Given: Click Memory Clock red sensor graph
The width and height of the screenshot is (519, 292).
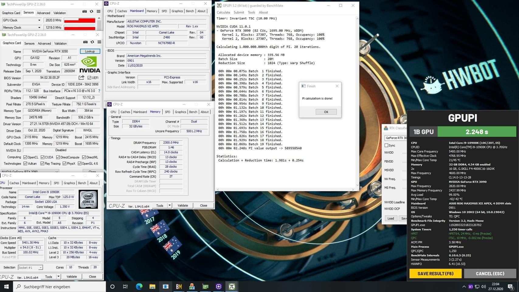Looking at the screenshot, I should click(80, 28).
